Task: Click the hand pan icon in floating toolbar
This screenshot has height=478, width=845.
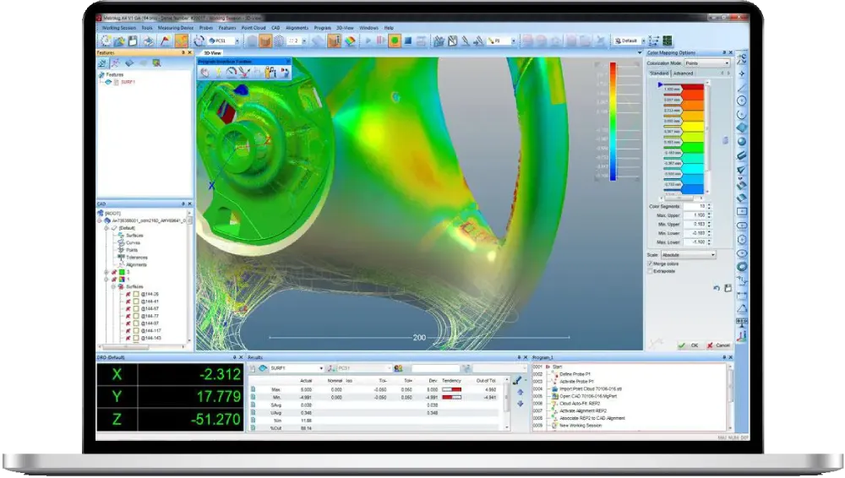Action: coord(204,73)
